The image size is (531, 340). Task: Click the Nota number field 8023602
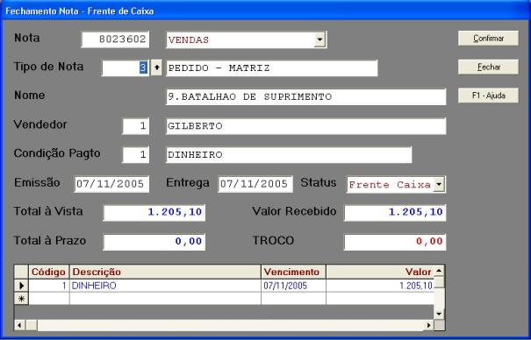[116, 39]
